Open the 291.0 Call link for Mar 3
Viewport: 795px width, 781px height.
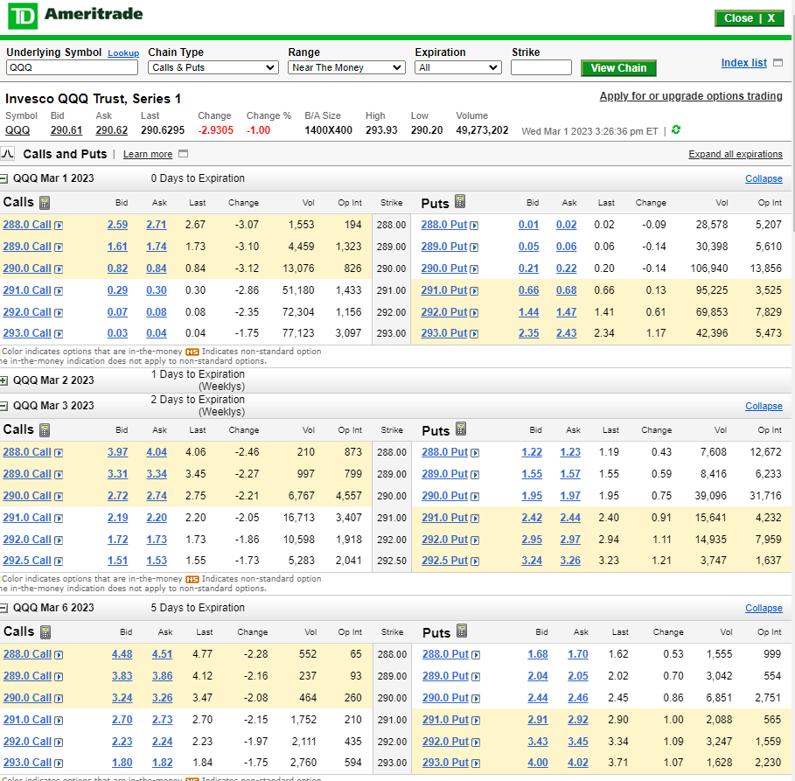coord(27,517)
